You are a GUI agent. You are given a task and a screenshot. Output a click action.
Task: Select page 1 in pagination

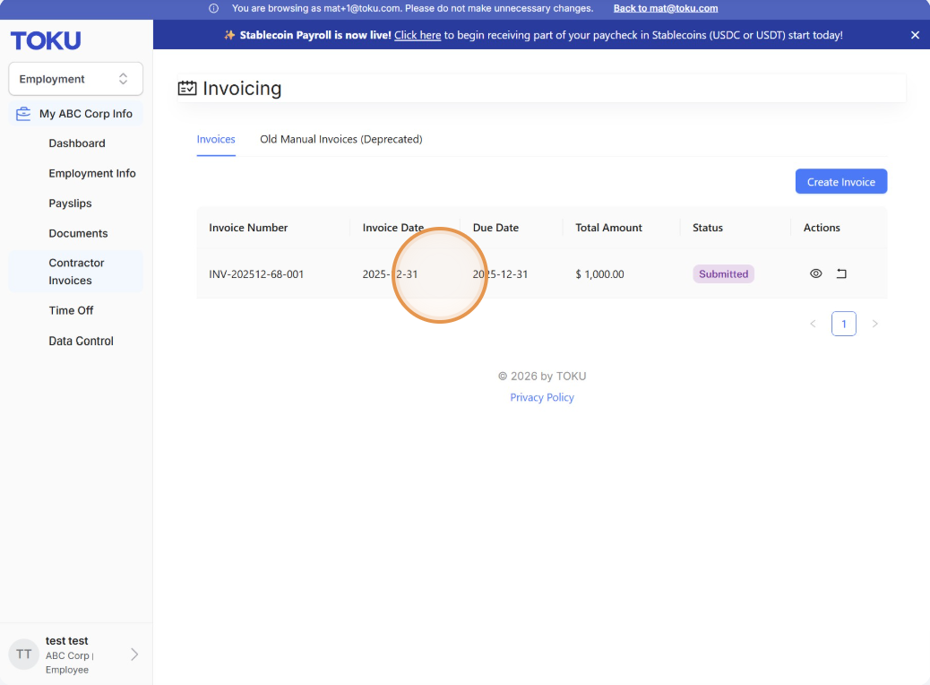coord(843,324)
